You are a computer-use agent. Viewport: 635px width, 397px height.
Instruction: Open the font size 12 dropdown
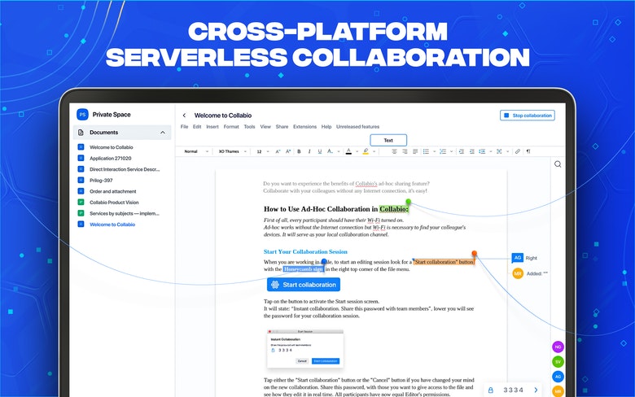[263, 151]
